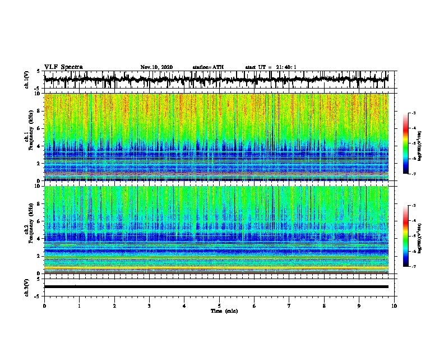Click the ch.2 frequency axis "2" tick label
Viewport: 444px width, 343px height.
[x=39, y=256]
